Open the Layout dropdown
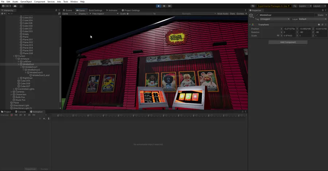 point(319,6)
